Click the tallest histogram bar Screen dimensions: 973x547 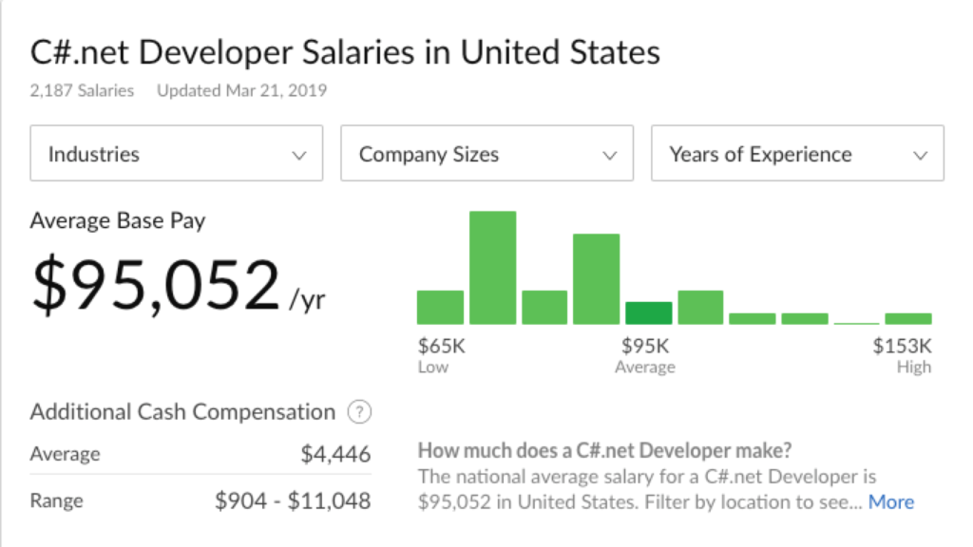click(492, 269)
